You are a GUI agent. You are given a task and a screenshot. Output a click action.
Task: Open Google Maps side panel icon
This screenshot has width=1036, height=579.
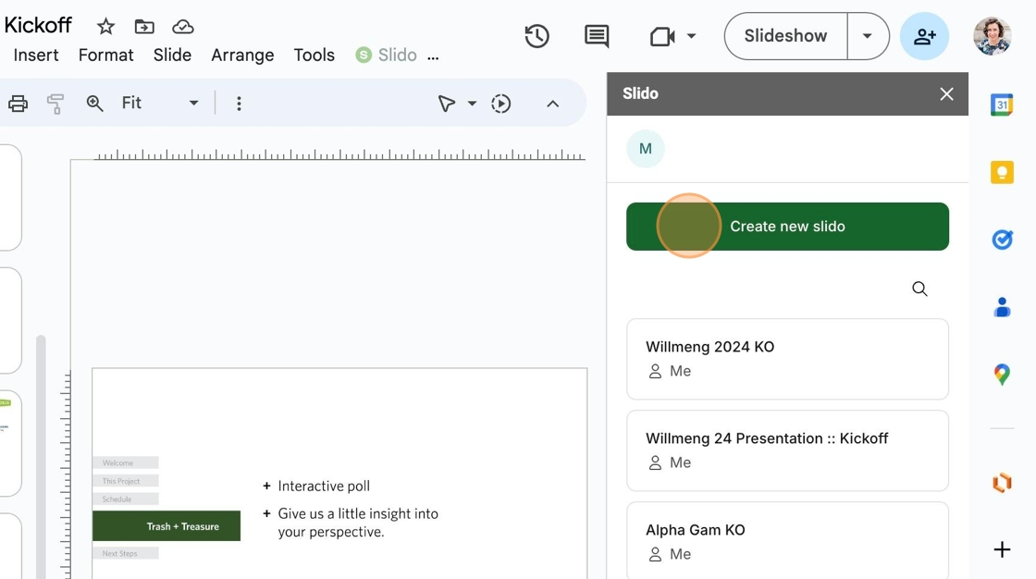pos(1003,374)
